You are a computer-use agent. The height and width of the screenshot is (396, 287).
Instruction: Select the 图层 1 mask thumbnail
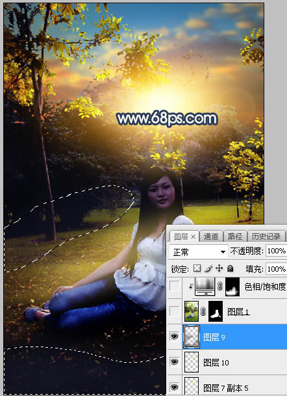point(216,311)
